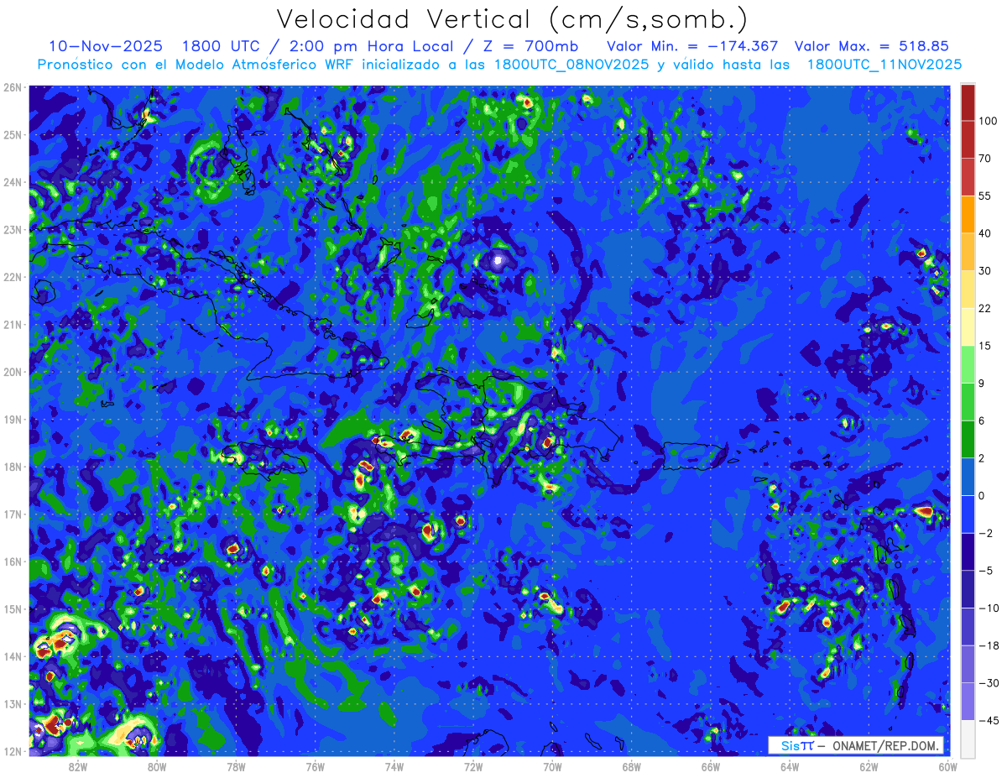Image resolution: width=1007 pixels, height=778 pixels.
Task: Click the 'Velocidad Vertical (cm/s,somb.)' title
Action: pyautogui.click(x=512, y=18)
